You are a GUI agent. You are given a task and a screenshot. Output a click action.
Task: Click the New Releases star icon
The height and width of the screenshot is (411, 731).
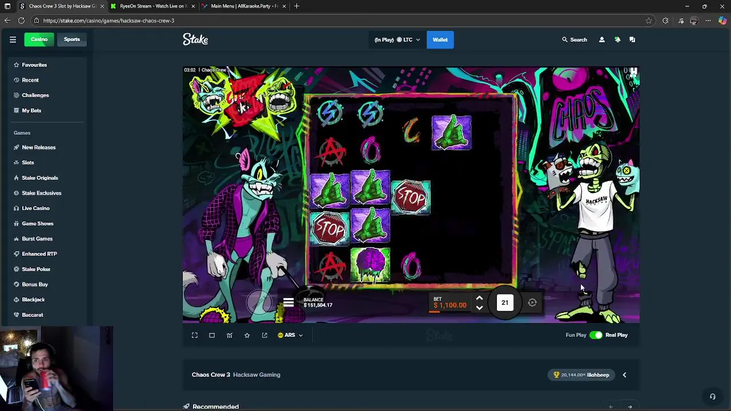pyautogui.click(x=17, y=147)
